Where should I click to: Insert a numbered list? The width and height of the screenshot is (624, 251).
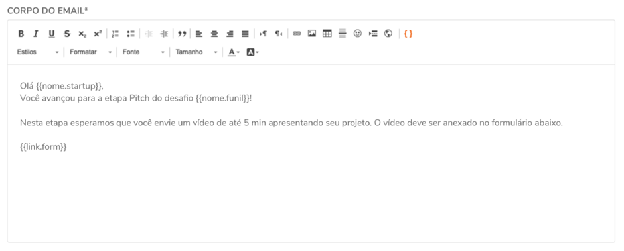(116, 34)
